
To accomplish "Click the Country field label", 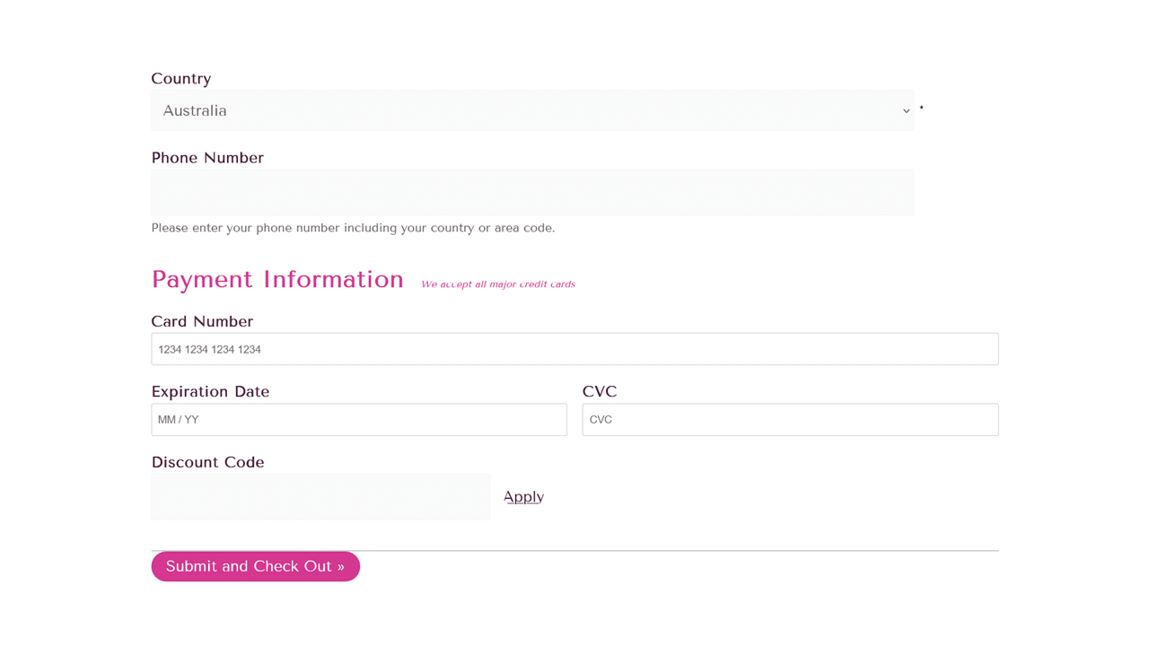I will tap(181, 79).
